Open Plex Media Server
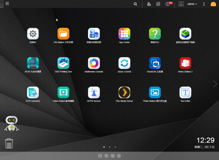This screenshot has height=160, width=219. (x=124, y=92)
